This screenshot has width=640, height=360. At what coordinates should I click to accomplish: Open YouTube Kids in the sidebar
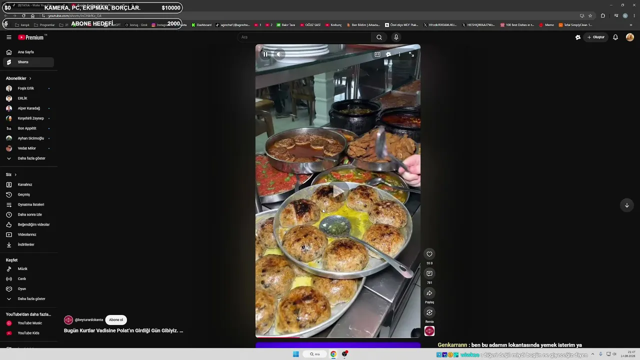pyautogui.click(x=28, y=333)
